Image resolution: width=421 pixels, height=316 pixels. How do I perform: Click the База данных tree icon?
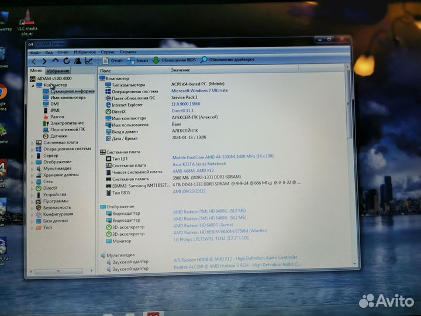[39, 221]
